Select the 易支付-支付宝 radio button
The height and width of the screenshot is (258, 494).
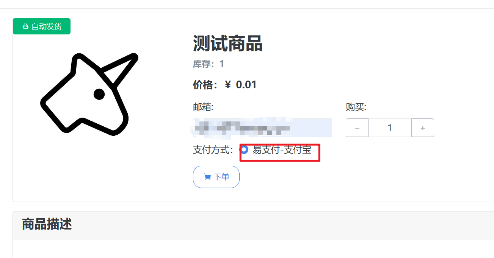(x=245, y=149)
